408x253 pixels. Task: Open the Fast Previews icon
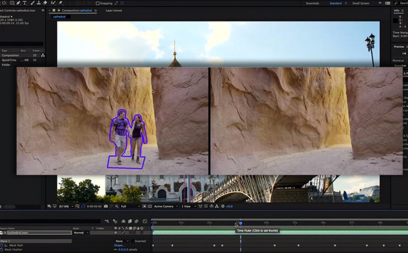pos(206,206)
